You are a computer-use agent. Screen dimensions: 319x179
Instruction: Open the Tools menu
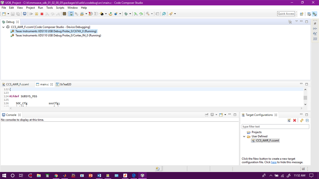point(50,8)
